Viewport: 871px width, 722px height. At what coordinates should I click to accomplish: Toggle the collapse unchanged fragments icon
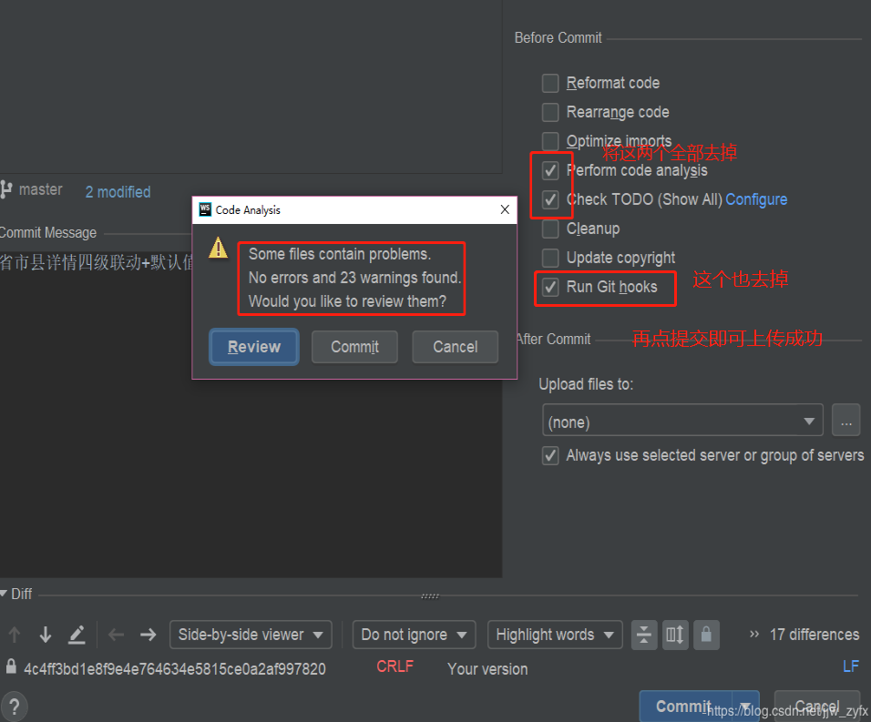click(644, 635)
